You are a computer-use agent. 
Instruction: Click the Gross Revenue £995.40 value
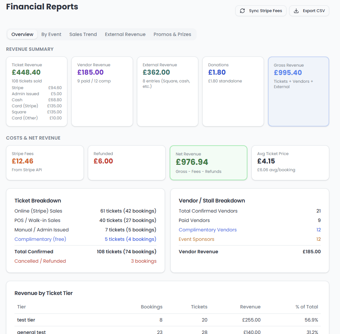(288, 73)
